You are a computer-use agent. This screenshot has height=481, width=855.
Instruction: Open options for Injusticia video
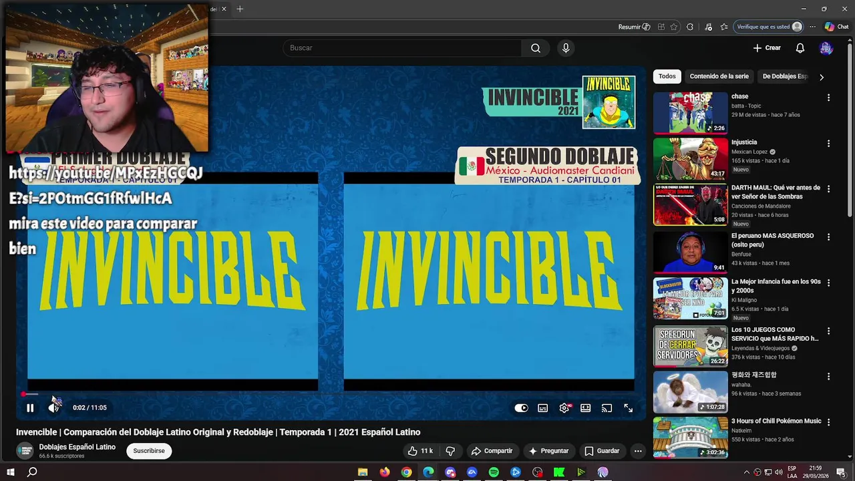tap(828, 144)
